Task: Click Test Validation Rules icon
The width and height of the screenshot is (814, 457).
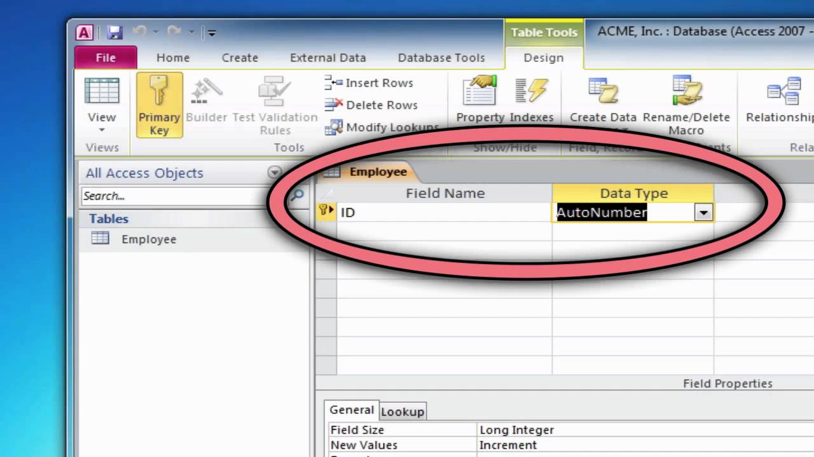Action: tap(275, 91)
